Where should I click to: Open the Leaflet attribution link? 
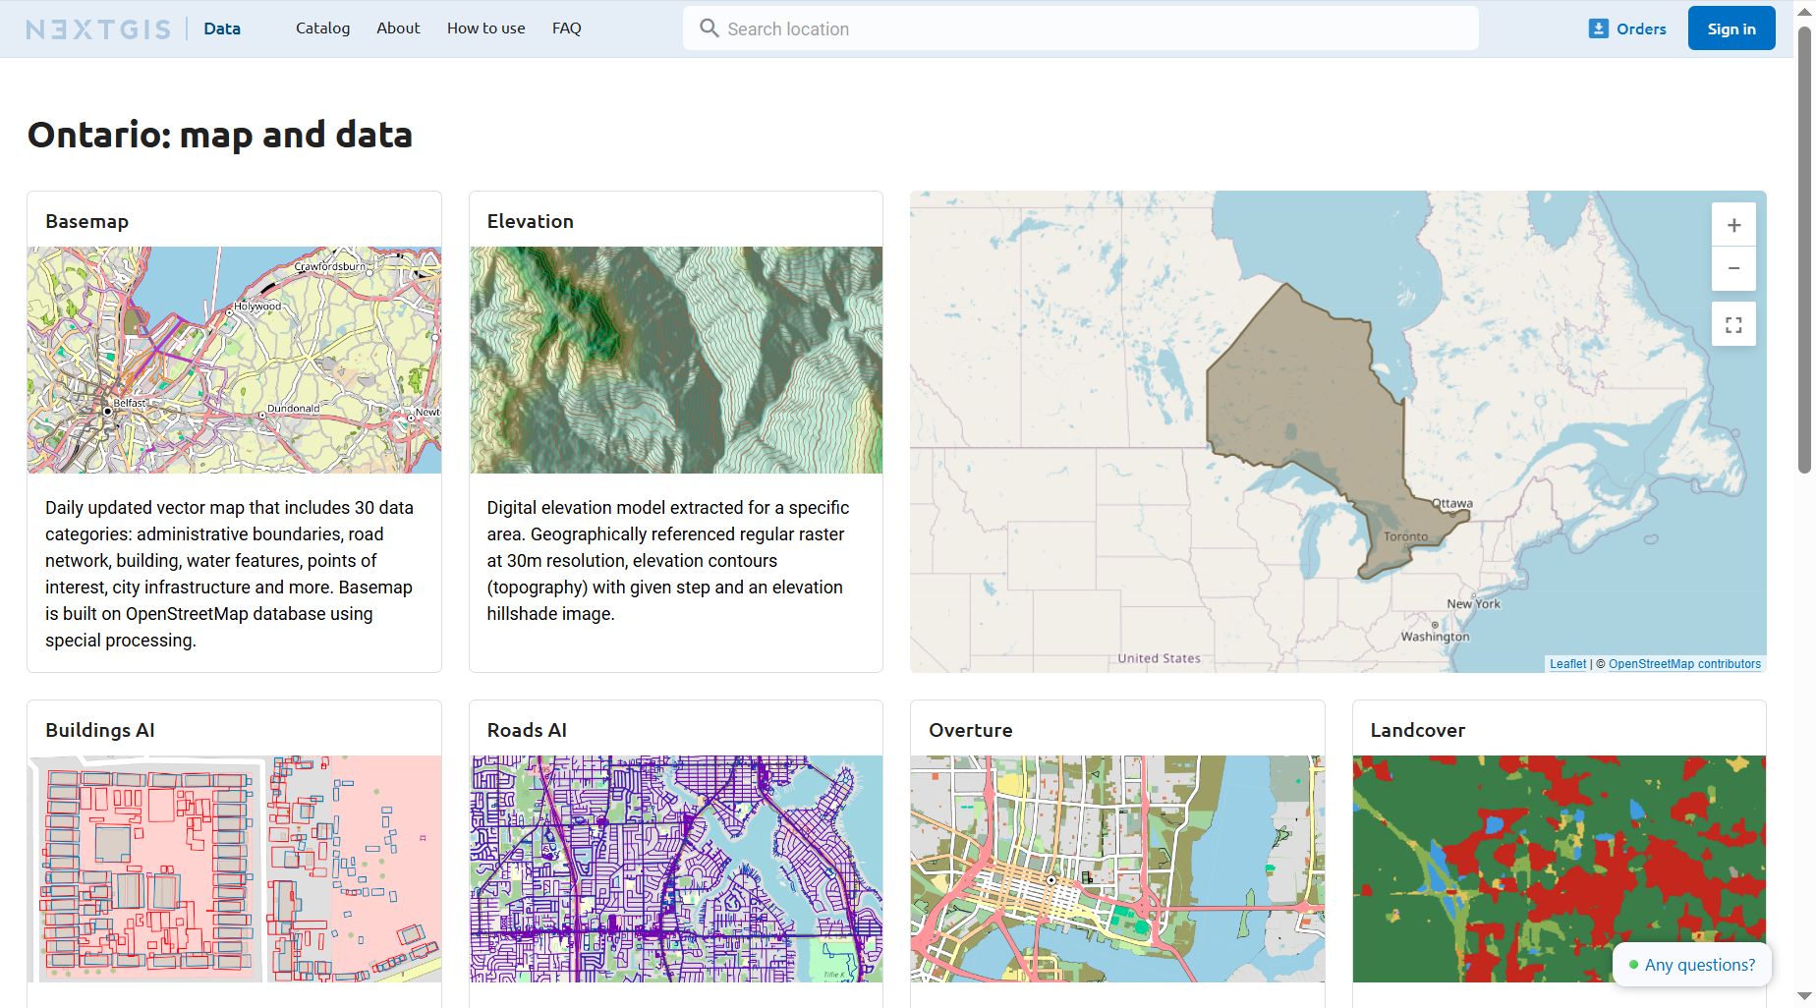(1567, 664)
